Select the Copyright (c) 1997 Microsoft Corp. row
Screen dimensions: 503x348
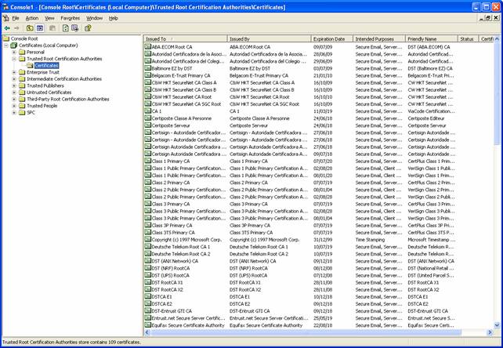(x=319, y=240)
